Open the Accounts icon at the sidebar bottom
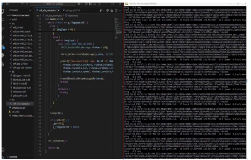 point(3,150)
